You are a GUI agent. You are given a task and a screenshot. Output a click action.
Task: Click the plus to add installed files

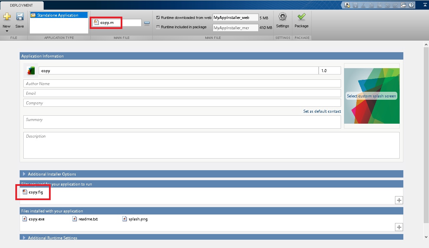(x=399, y=227)
